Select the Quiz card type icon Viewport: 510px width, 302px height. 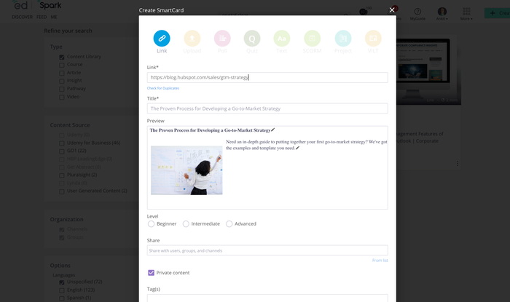click(252, 39)
